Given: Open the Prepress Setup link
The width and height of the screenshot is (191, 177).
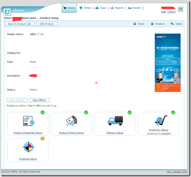Looking at the screenshot, I should click(28, 159).
